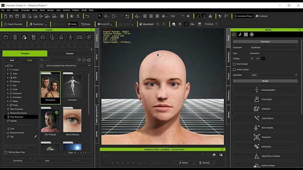Click the Characterization icon in Modify panel
The image size is (303, 170).
tap(256, 90)
